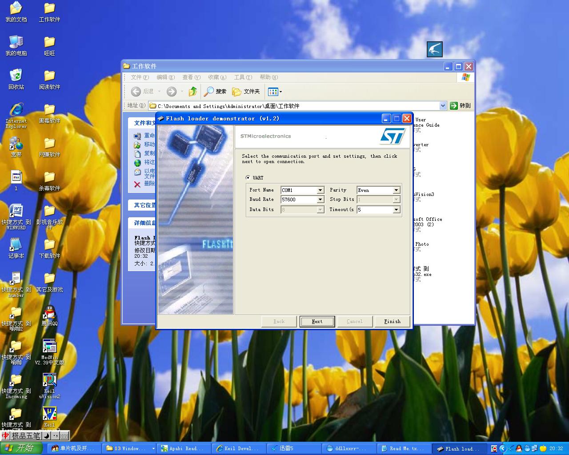Open the 帮助(H) menu in Explorer

(x=268, y=77)
